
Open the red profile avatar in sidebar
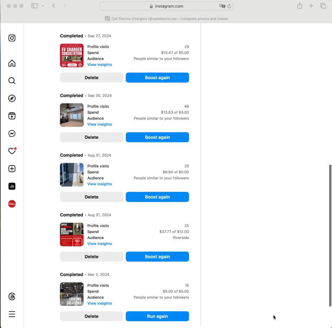coord(12,204)
